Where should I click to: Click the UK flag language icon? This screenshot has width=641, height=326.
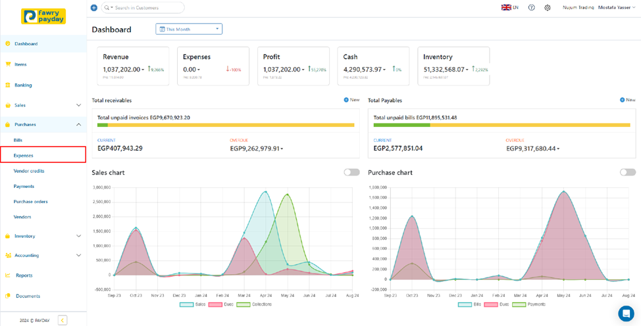507,8
